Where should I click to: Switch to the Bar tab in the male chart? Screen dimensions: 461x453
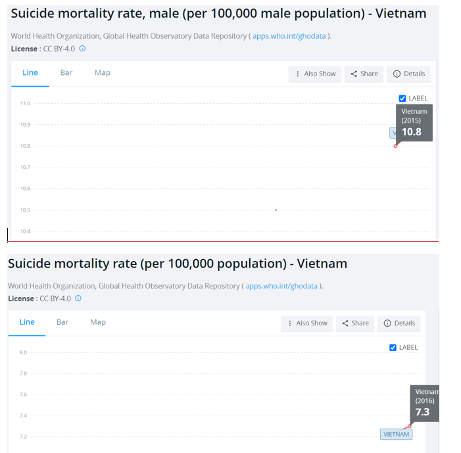pos(66,72)
